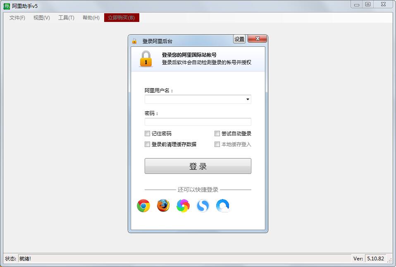The width and height of the screenshot is (396, 267).
Task: Open the 帮助 Help menu
Action: [x=90, y=18]
